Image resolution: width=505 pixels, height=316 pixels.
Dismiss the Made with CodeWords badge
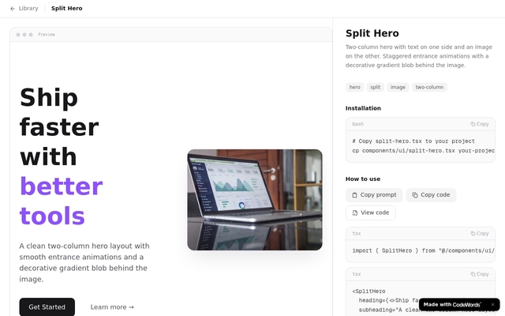492,304
